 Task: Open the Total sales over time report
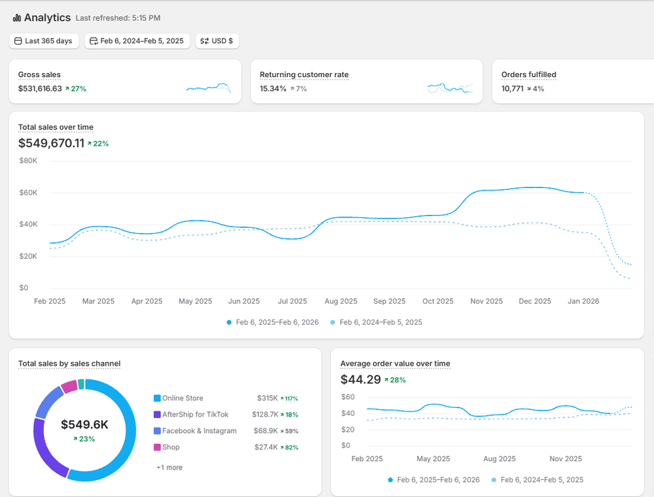pyautogui.click(x=56, y=127)
